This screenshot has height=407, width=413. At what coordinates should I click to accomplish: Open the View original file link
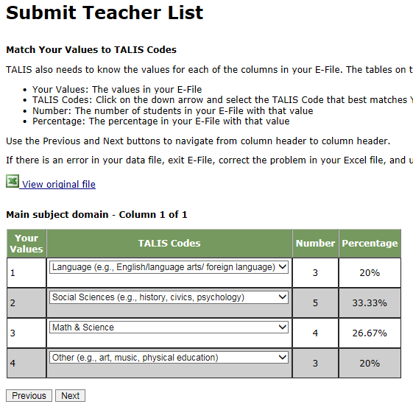[59, 184]
